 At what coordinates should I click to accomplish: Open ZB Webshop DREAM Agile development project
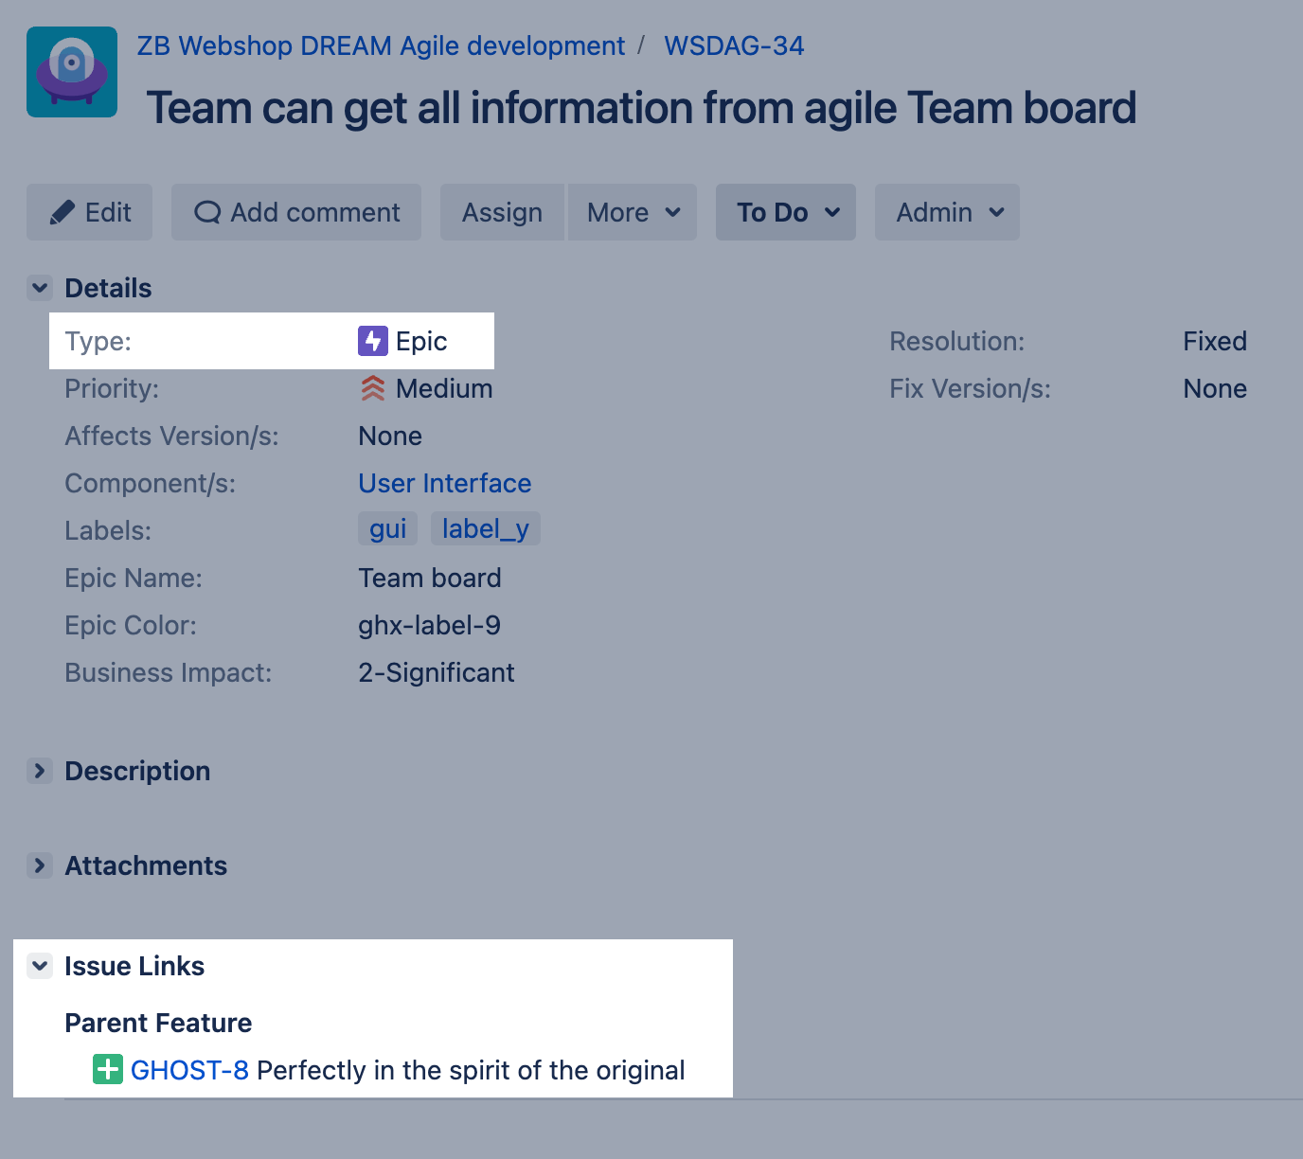(x=381, y=45)
